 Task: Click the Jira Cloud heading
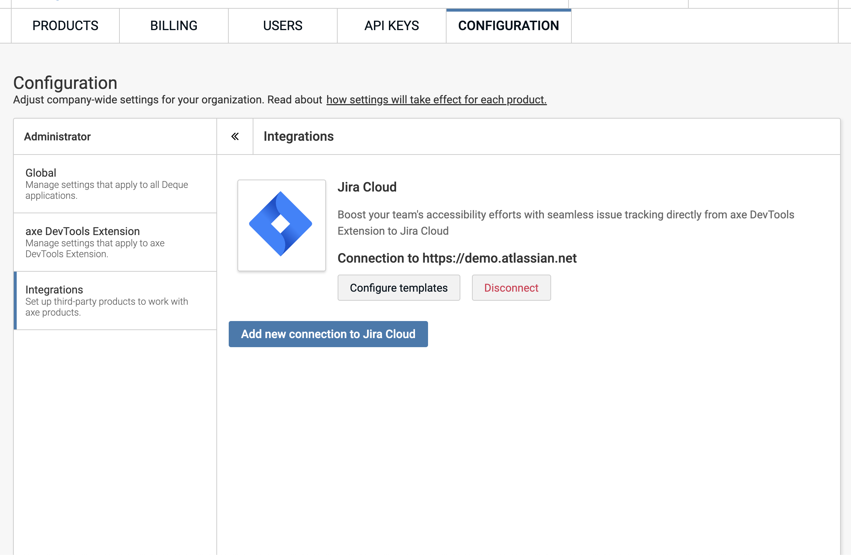(367, 186)
